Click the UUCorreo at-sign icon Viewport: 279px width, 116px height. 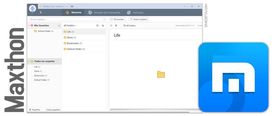tap(129, 12)
